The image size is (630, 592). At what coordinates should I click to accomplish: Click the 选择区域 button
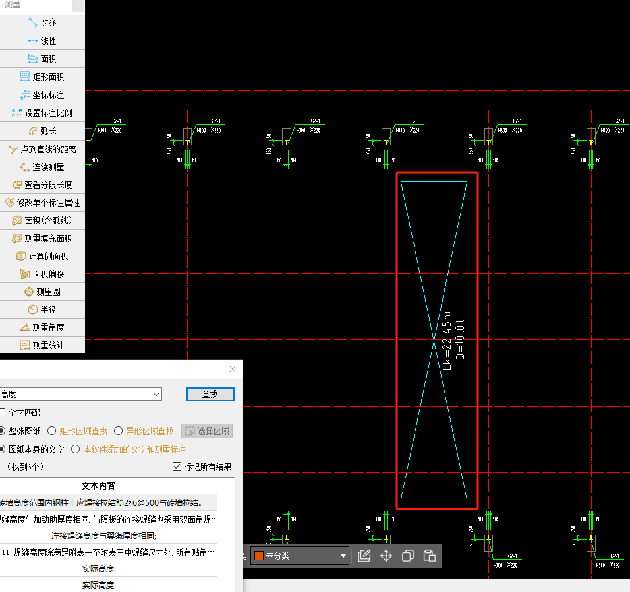tap(207, 431)
